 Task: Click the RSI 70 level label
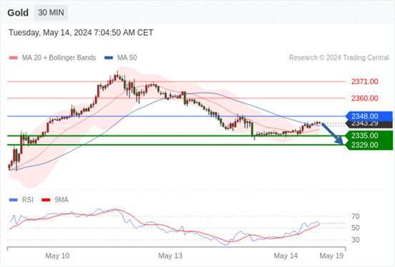coord(356,216)
